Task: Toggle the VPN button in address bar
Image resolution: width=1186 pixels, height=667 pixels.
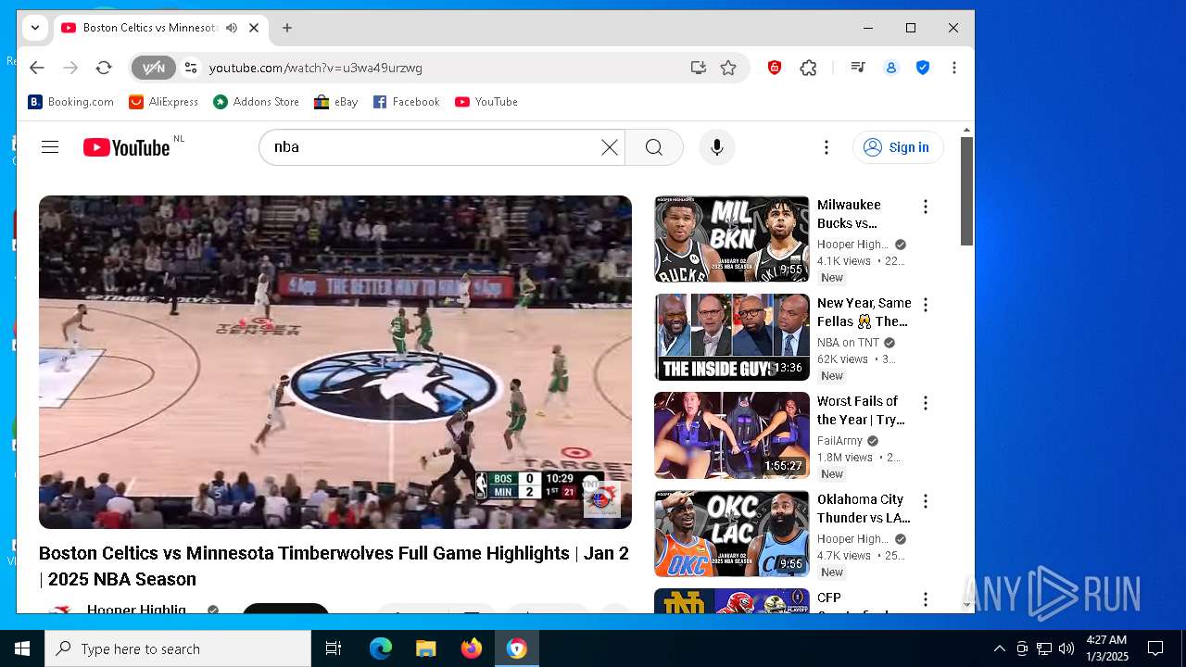Action: click(153, 68)
